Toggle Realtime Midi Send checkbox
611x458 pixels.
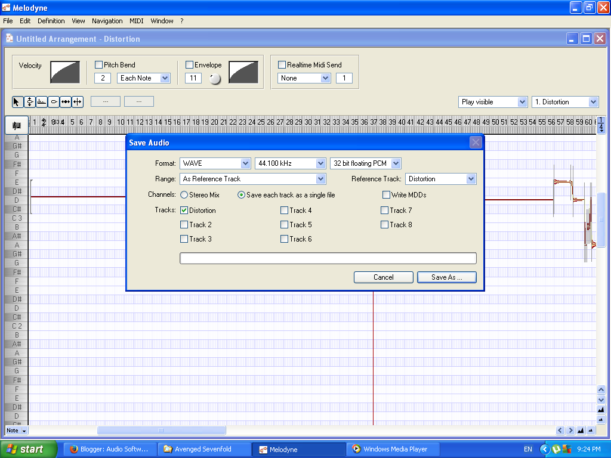[282, 64]
